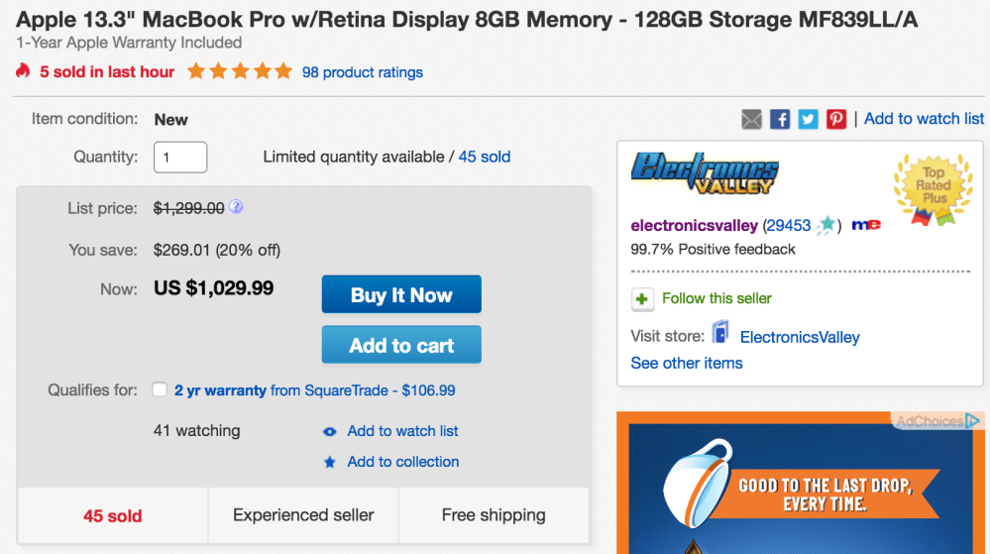
Task: Pin this listing on Pinterest
Action: point(836,119)
